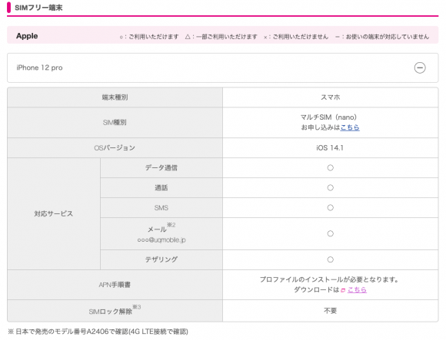The width and height of the screenshot is (446, 340).
Task: Select the iPhone 12 pro title text
Action: point(39,68)
